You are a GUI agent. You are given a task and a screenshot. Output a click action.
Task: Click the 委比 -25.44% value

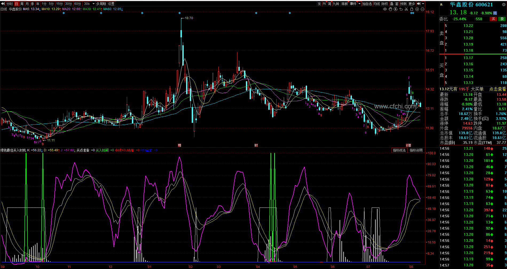click(459, 19)
